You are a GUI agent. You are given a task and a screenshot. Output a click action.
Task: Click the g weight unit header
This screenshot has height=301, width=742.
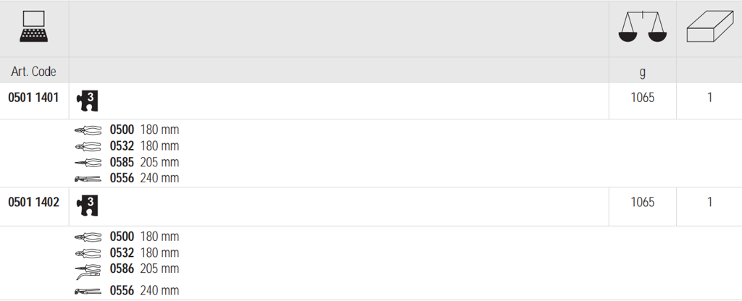[x=642, y=72]
